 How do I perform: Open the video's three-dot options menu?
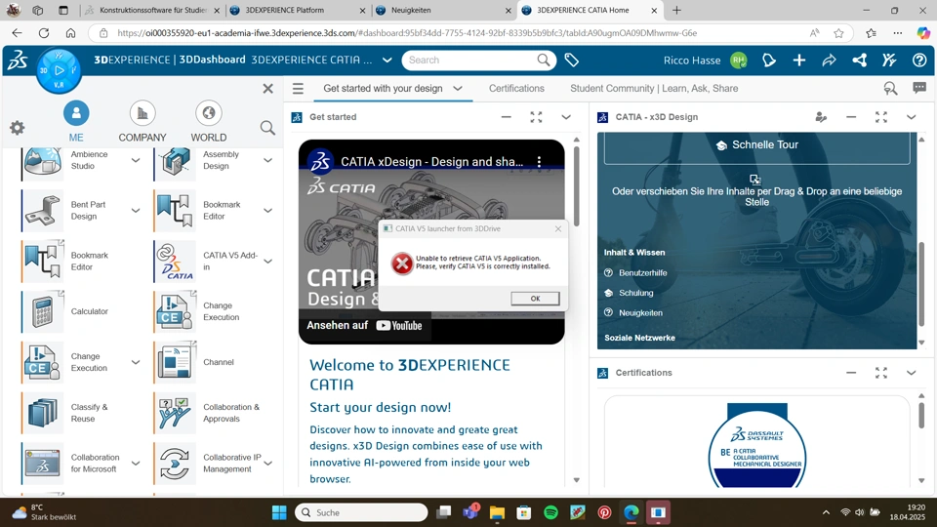pyautogui.click(x=539, y=161)
